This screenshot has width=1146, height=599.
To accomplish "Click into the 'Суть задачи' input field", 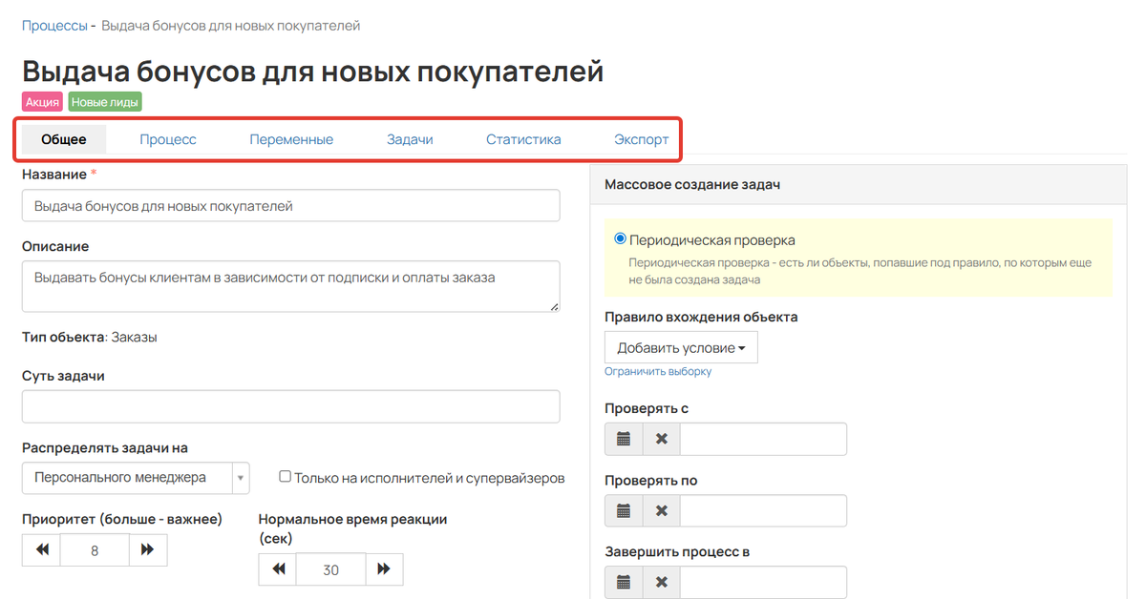I will click(290, 406).
